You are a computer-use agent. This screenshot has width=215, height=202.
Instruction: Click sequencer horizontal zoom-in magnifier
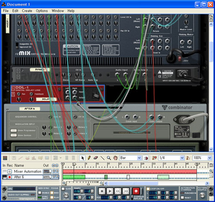point(64,183)
